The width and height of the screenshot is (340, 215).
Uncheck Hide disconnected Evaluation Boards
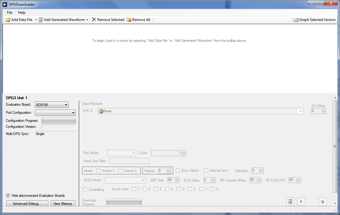[x=8, y=196]
